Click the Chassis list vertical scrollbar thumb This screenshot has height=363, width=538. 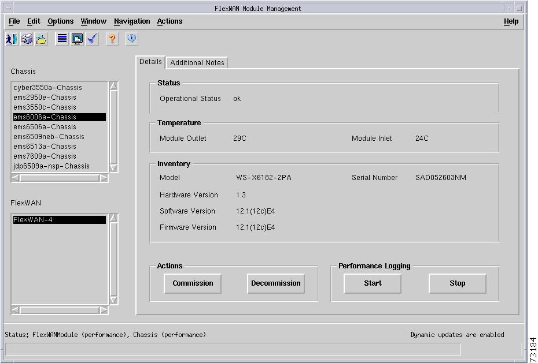(x=113, y=127)
